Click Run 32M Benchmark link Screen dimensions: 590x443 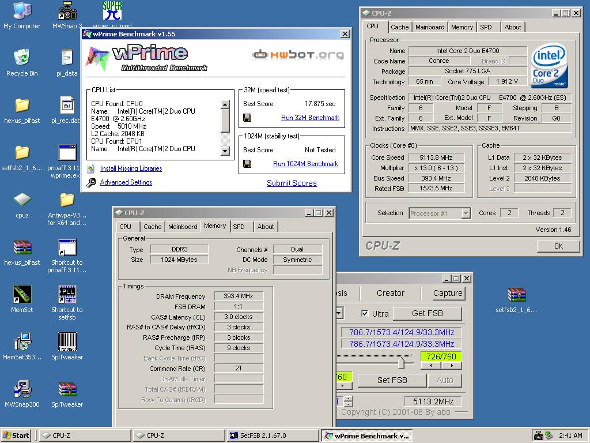(310, 118)
